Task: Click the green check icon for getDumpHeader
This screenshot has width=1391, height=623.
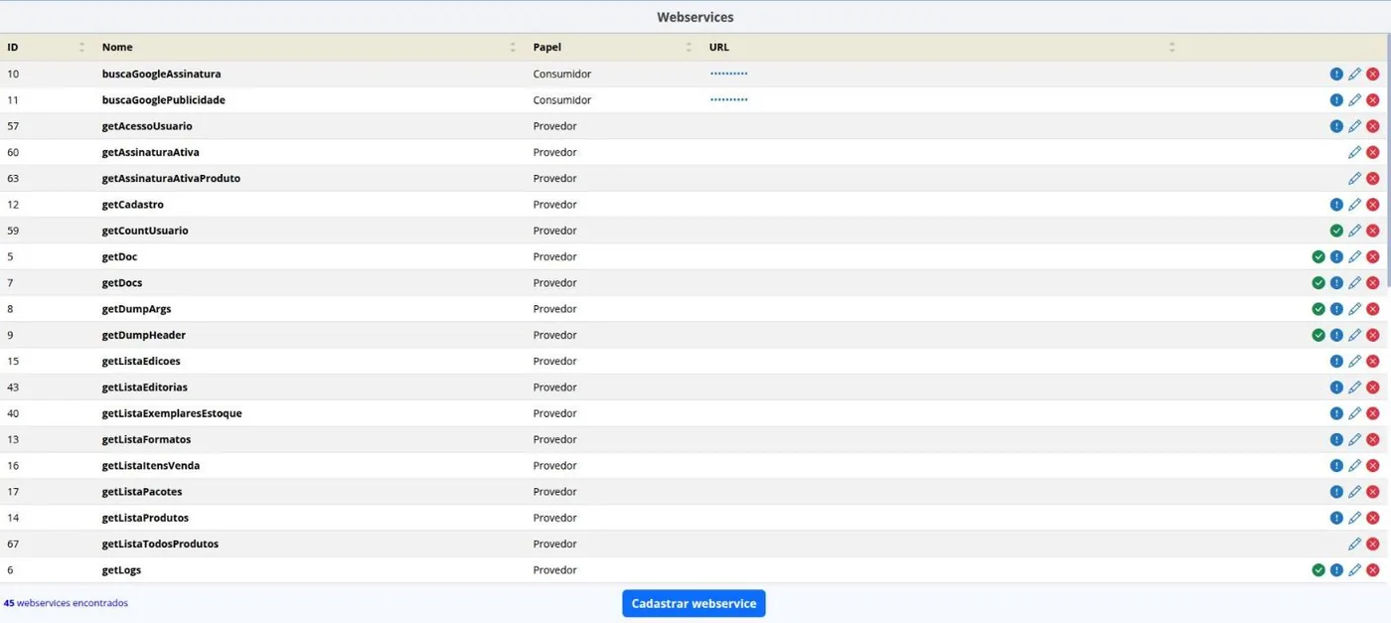Action: click(1318, 335)
